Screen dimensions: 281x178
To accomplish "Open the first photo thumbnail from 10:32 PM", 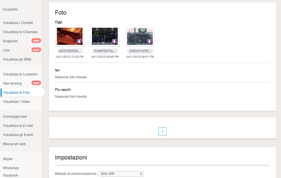I will pos(68,36).
